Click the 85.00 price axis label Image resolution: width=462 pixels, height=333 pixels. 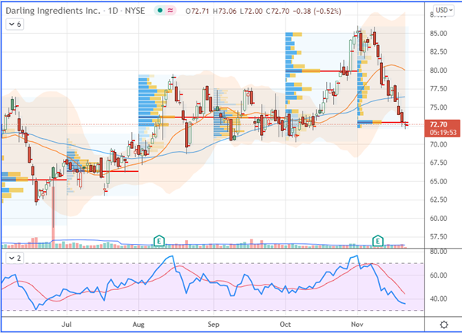pyautogui.click(x=438, y=34)
